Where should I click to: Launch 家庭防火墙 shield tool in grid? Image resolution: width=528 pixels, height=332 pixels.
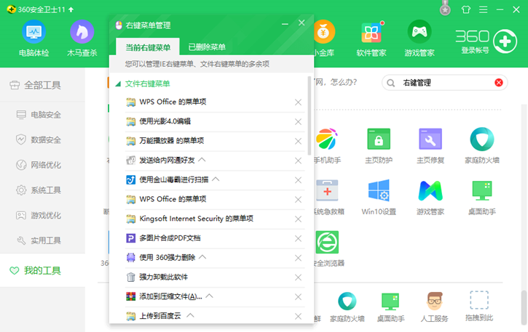[x=482, y=139]
